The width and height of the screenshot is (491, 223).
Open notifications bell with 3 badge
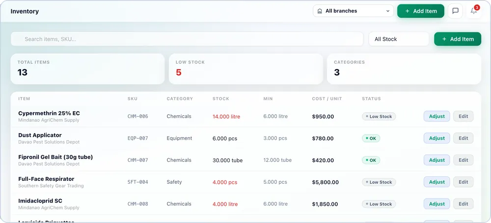474,11
